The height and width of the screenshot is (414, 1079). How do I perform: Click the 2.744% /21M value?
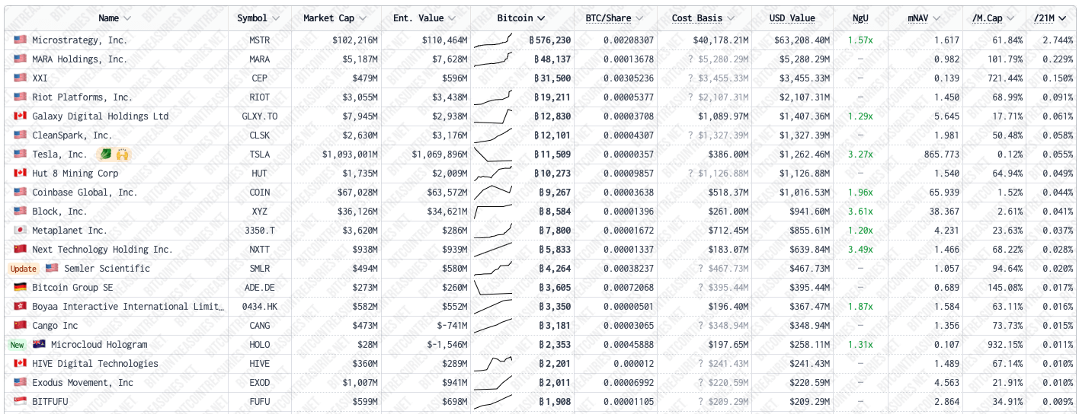[1058, 40]
